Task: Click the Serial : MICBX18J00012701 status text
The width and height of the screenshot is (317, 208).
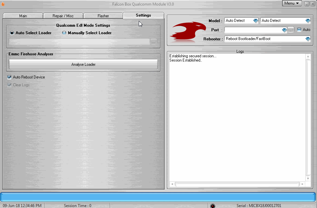Action: point(259,206)
